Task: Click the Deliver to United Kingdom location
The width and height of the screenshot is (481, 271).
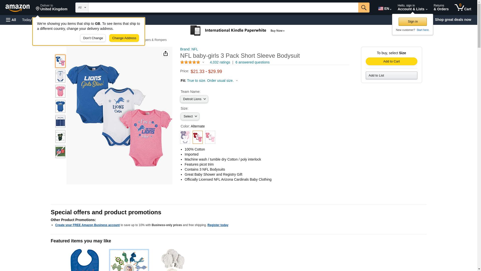Action: point(52,8)
